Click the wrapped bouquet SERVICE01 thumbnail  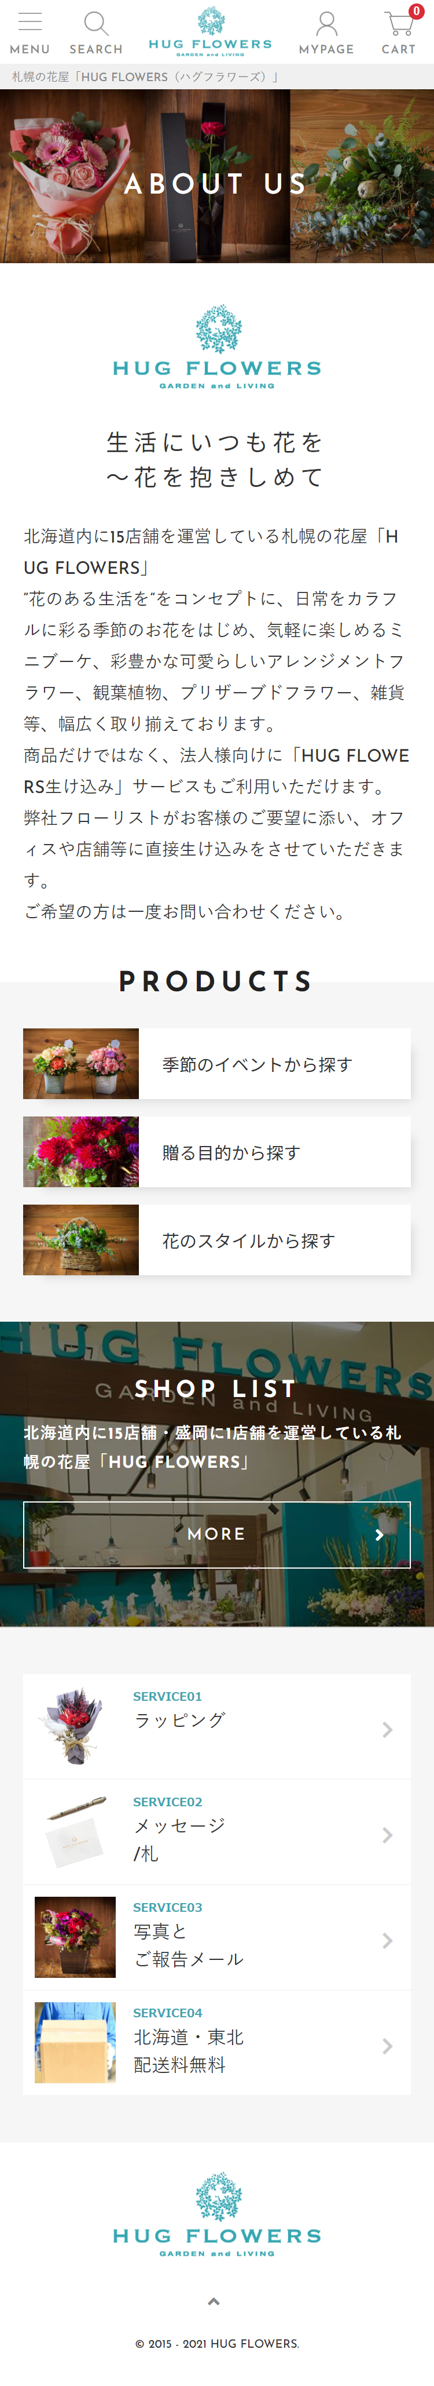click(x=75, y=1726)
